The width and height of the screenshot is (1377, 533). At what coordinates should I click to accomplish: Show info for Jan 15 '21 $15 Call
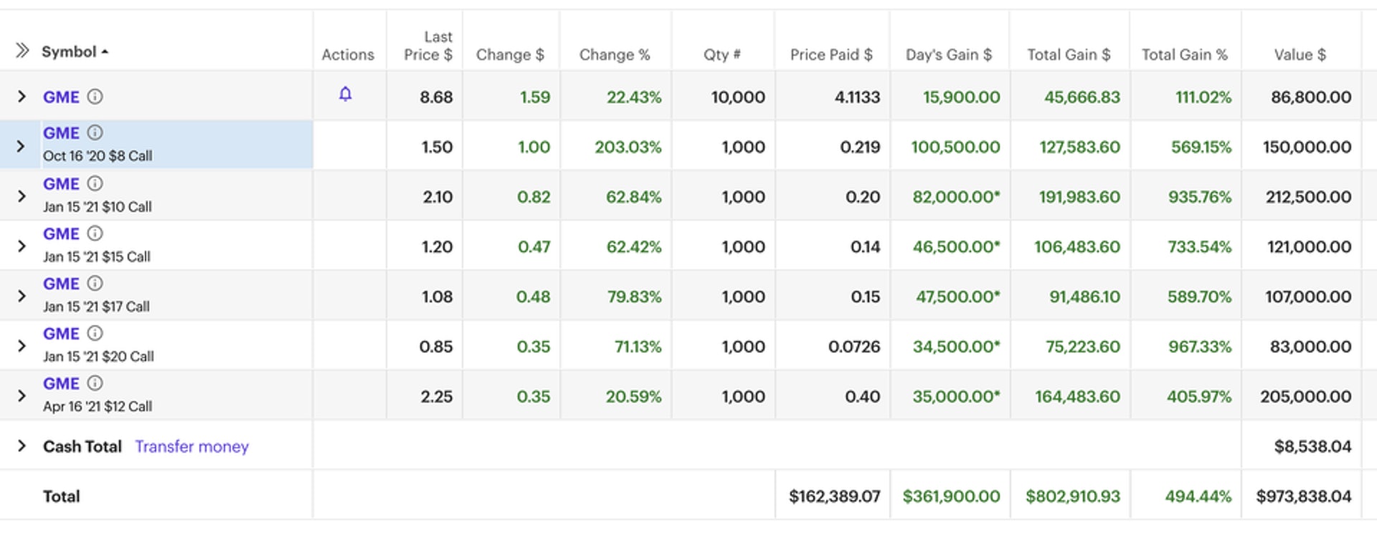95,234
